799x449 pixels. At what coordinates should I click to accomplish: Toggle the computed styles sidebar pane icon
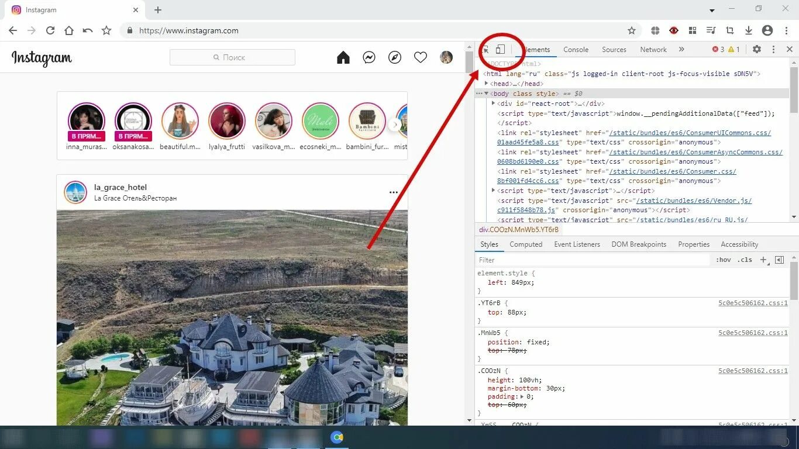point(779,260)
